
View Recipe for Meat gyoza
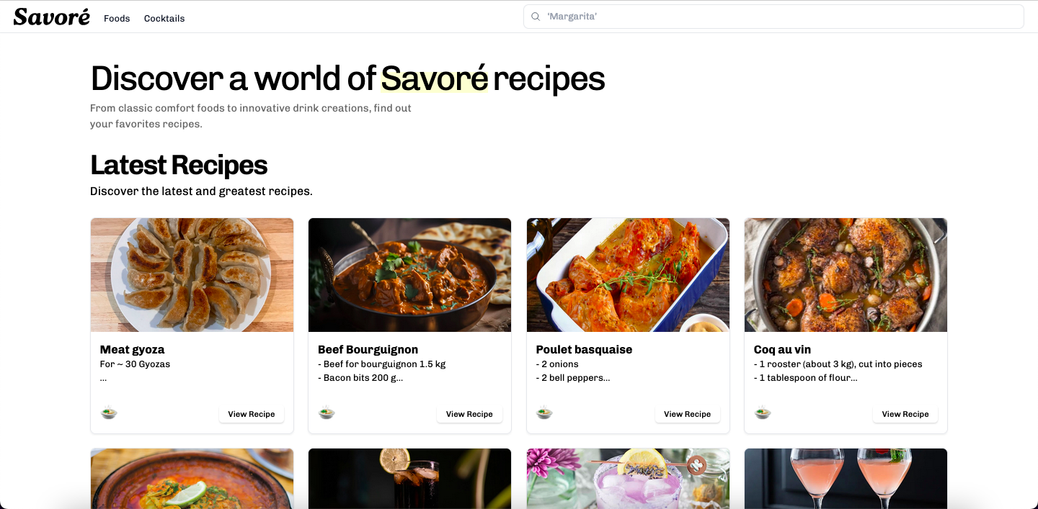pyautogui.click(x=252, y=414)
